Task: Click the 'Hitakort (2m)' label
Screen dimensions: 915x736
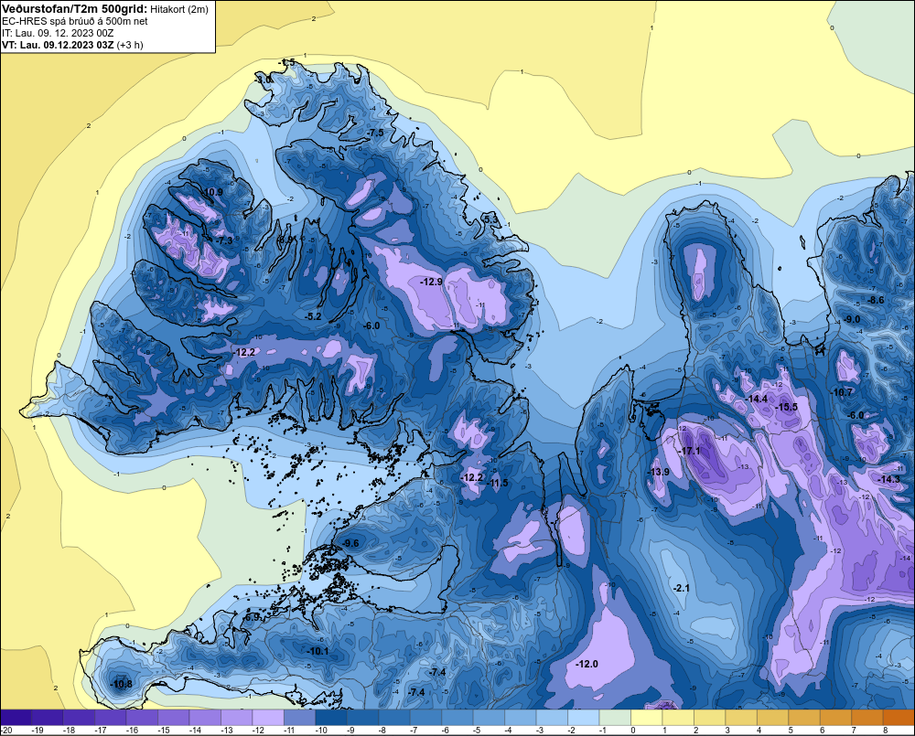Action: click(179, 9)
